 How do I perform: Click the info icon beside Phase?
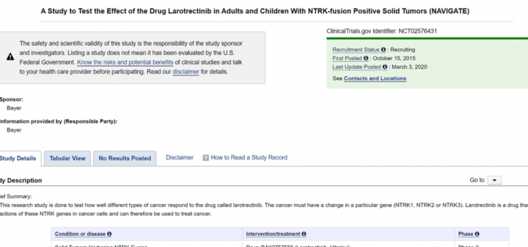(x=477, y=234)
